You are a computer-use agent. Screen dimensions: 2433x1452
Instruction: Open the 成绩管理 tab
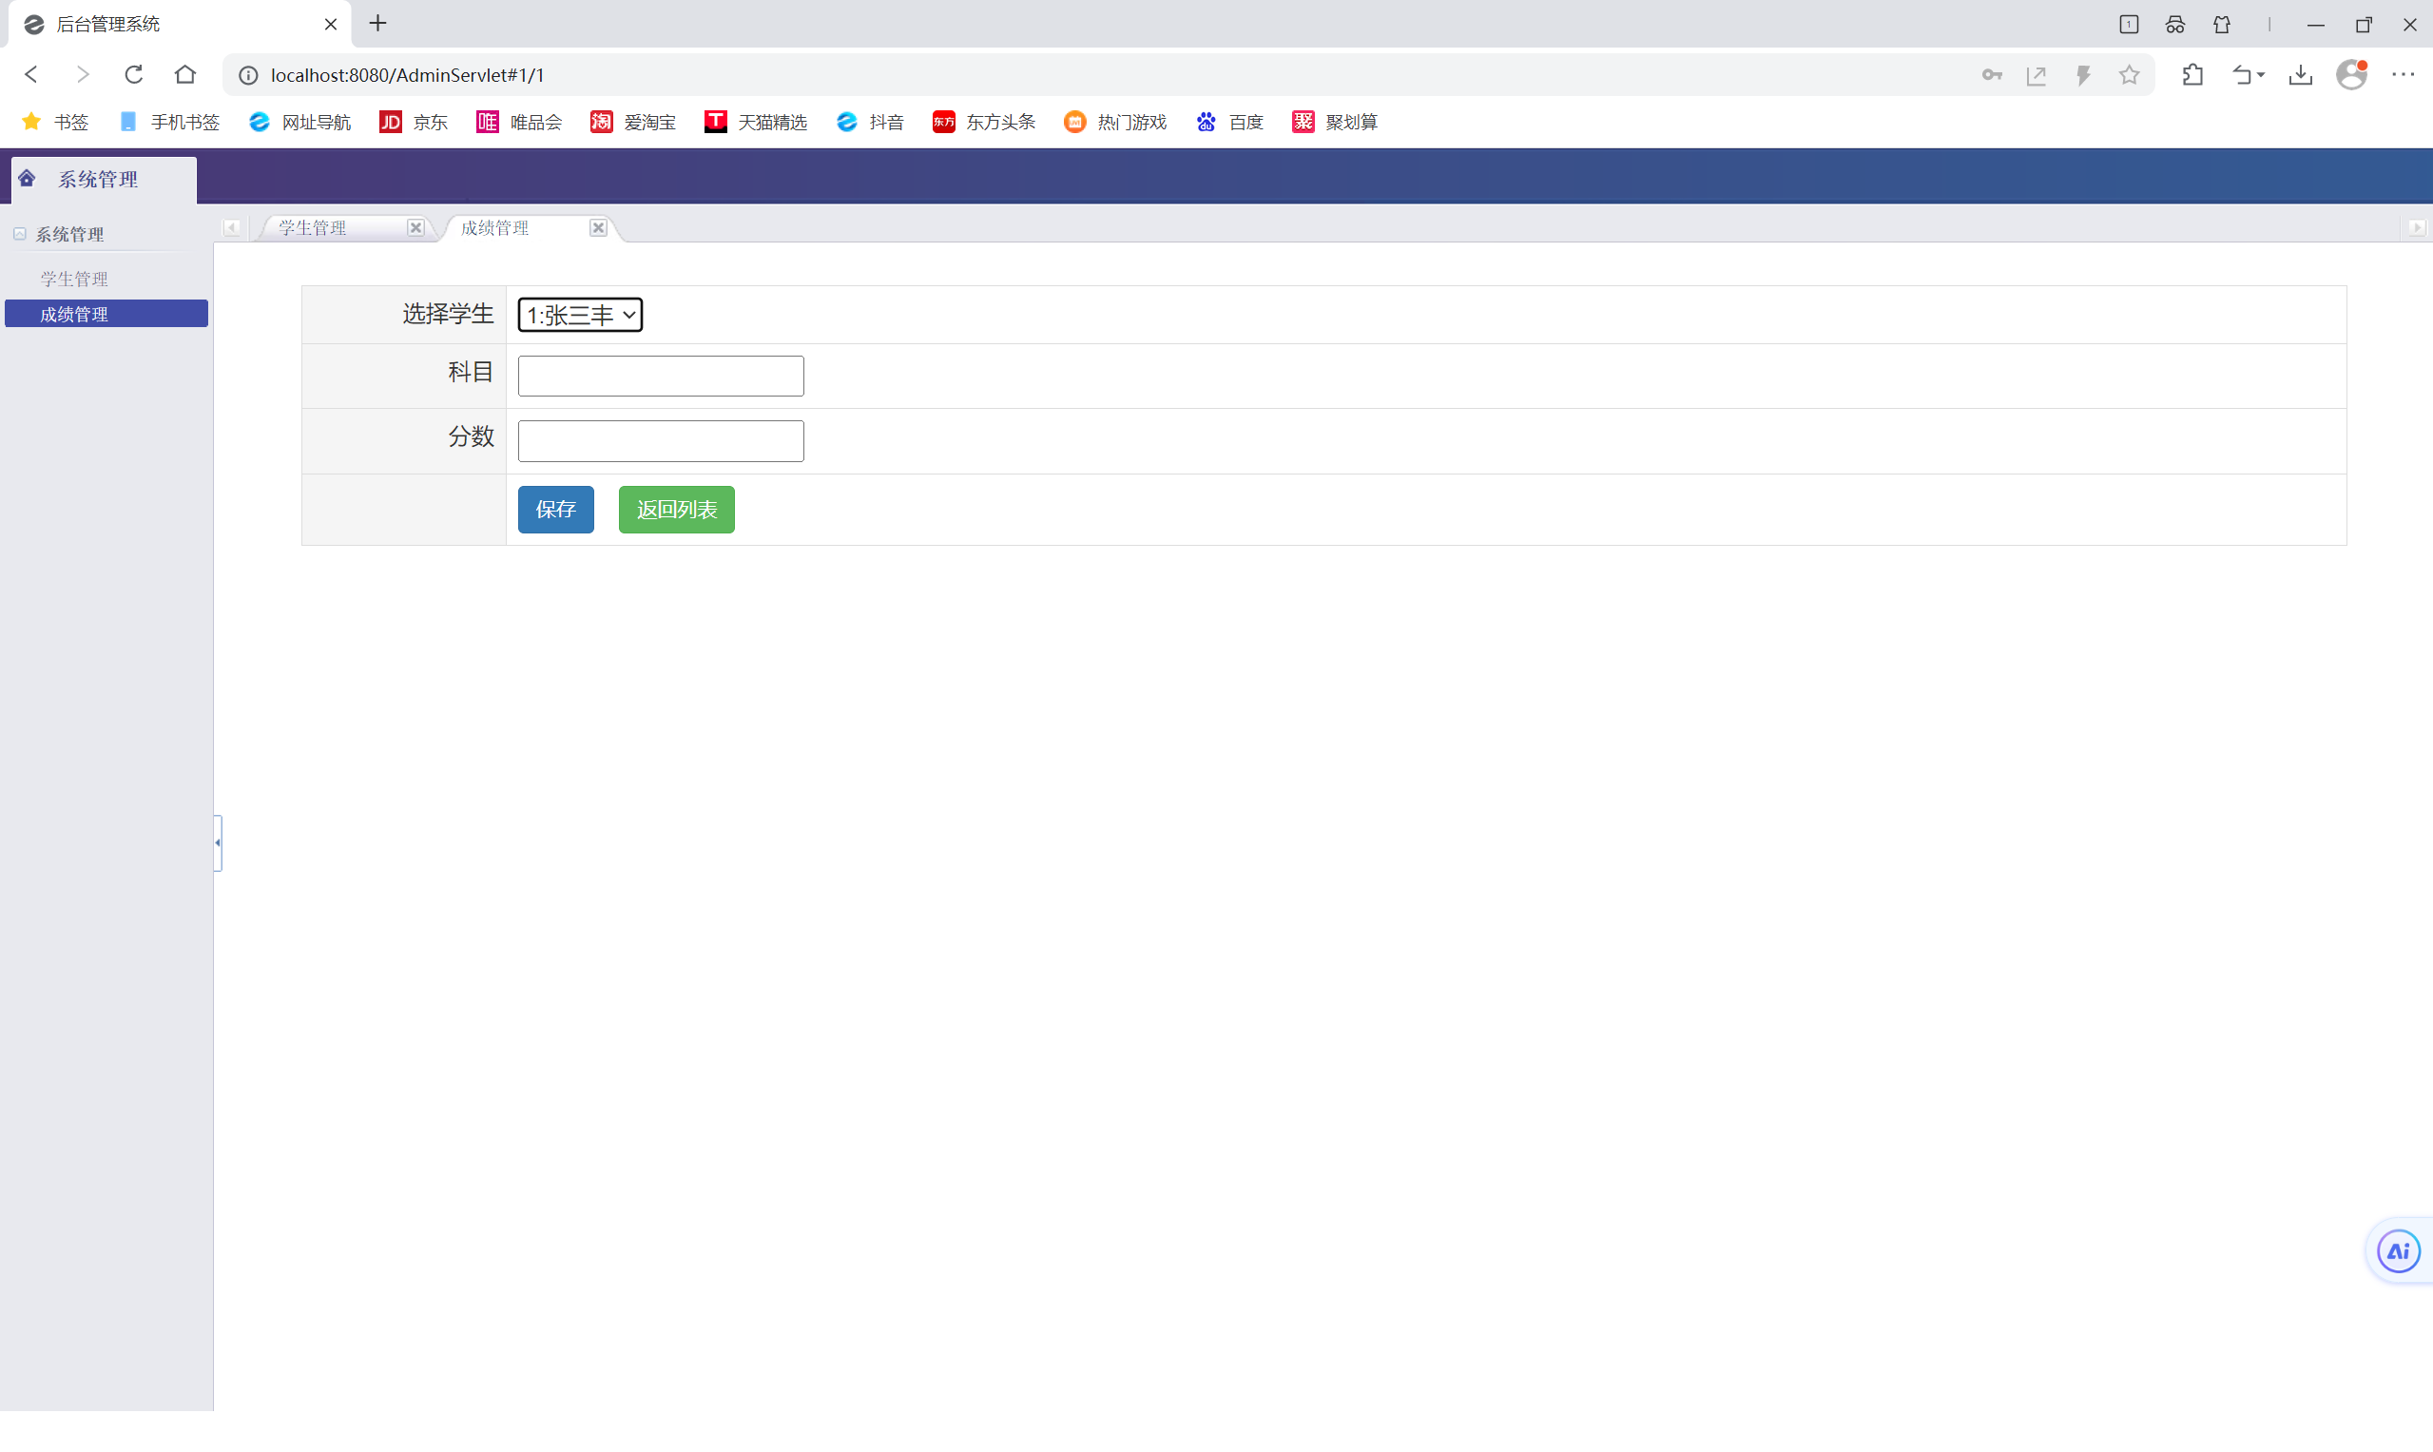click(496, 226)
